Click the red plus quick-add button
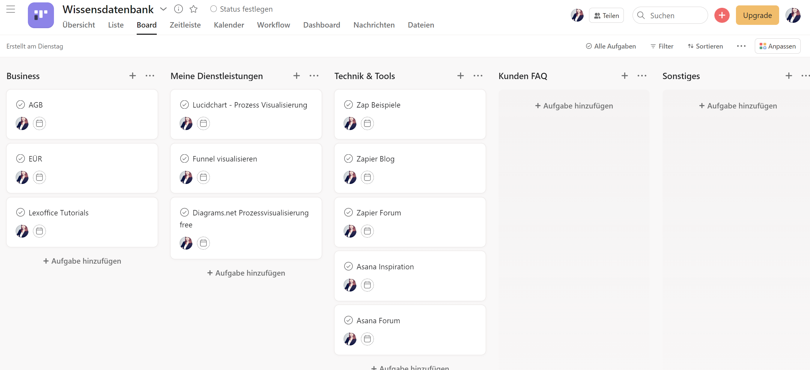Viewport: 810px width, 370px height. (722, 15)
